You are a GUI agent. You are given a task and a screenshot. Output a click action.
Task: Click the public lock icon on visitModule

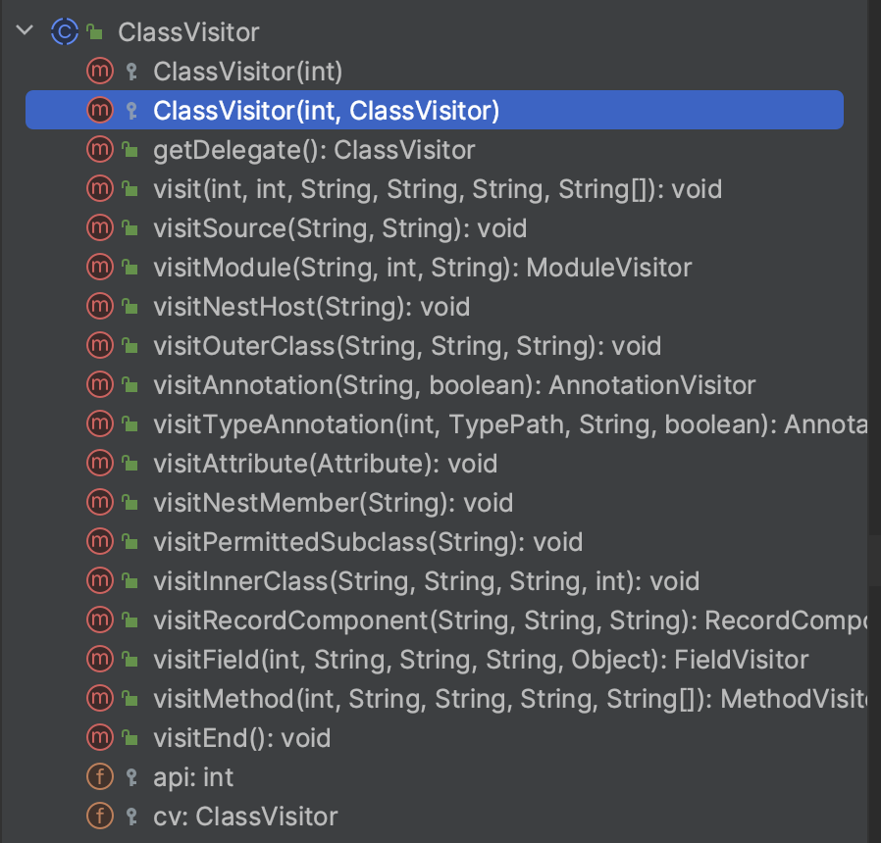130,267
